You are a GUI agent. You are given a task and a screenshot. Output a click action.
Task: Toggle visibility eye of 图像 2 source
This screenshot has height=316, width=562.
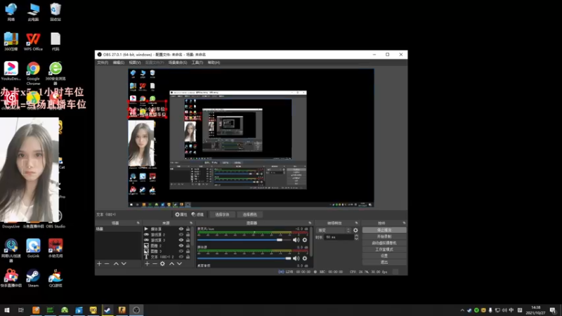[x=181, y=245]
